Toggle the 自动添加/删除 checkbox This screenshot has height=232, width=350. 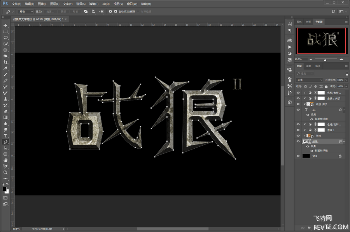pyautogui.click(x=115, y=11)
